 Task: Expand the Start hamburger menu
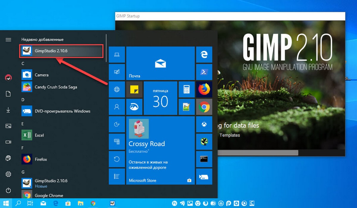click(8, 40)
